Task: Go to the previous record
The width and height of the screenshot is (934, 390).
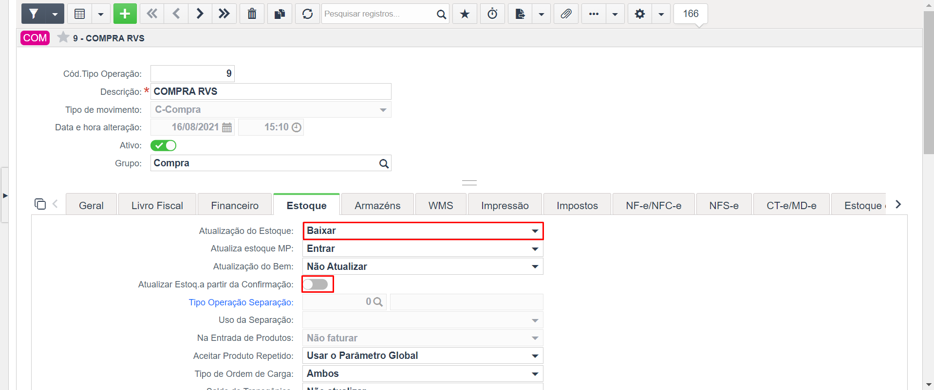Action: [176, 14]
